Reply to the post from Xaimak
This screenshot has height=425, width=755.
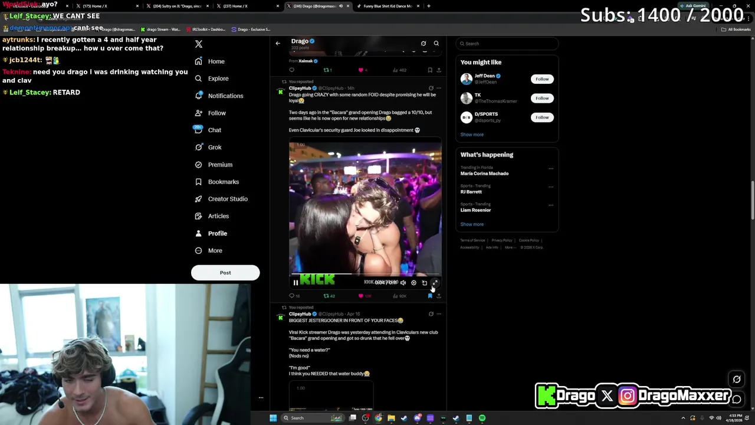pos(291,70)
